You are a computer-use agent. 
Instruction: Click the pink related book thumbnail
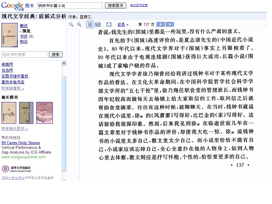coord(45,113)
